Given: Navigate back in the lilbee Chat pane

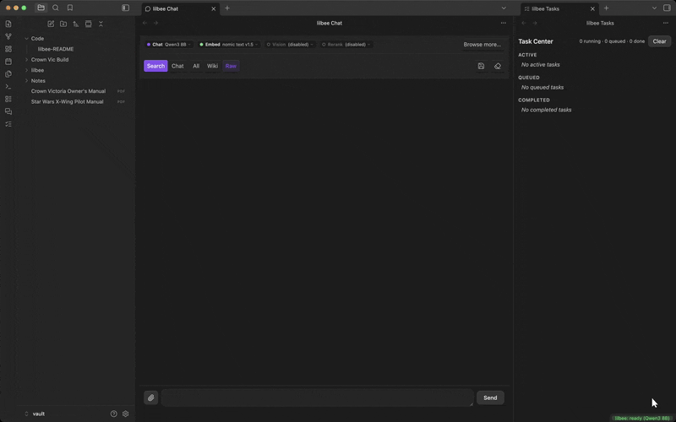Looking at the screenshot, I should [x=144, y=23].
